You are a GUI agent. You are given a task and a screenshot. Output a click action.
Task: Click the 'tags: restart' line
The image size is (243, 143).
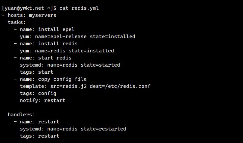tap(39, 136)
